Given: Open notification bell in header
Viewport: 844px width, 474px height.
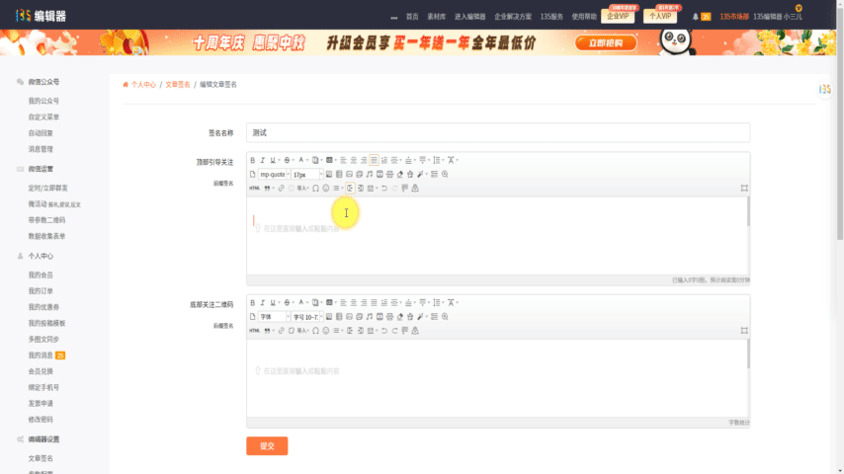Looking at the screenshot, I should tap(696, 17).
